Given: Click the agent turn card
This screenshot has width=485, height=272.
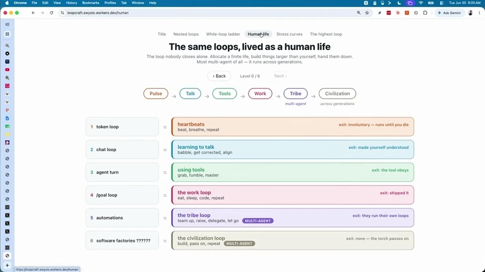Looking at the screenshot, I should tap(122, 172).
